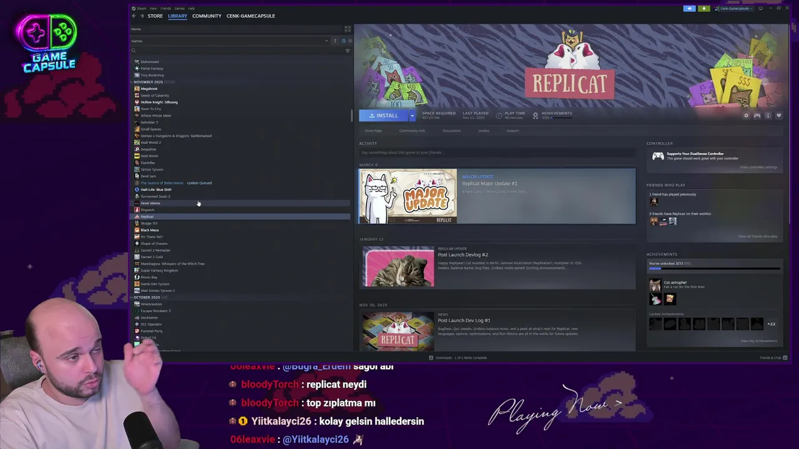Image resolution: width=799 pixels, height=449 pixels.
Task: Open controller layout icon for Replicat
Action: tap(757, 115)
